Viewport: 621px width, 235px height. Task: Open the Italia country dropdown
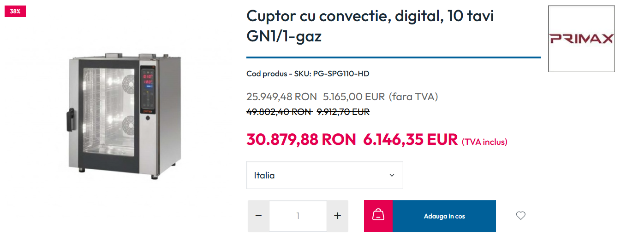click(x=325, y=175)
